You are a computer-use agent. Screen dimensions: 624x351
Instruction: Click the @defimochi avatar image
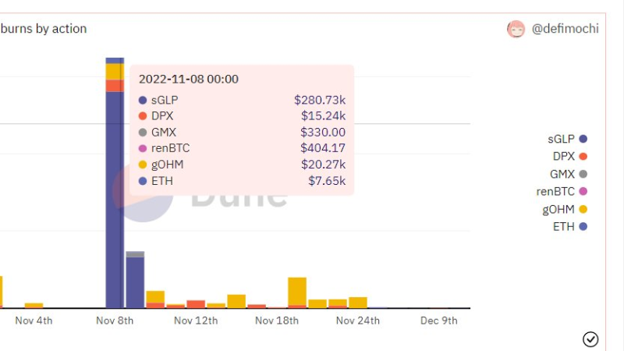point(516,29)
